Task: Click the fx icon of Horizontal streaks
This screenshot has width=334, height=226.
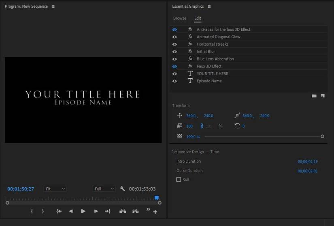Action: click(x=190, y=44)
